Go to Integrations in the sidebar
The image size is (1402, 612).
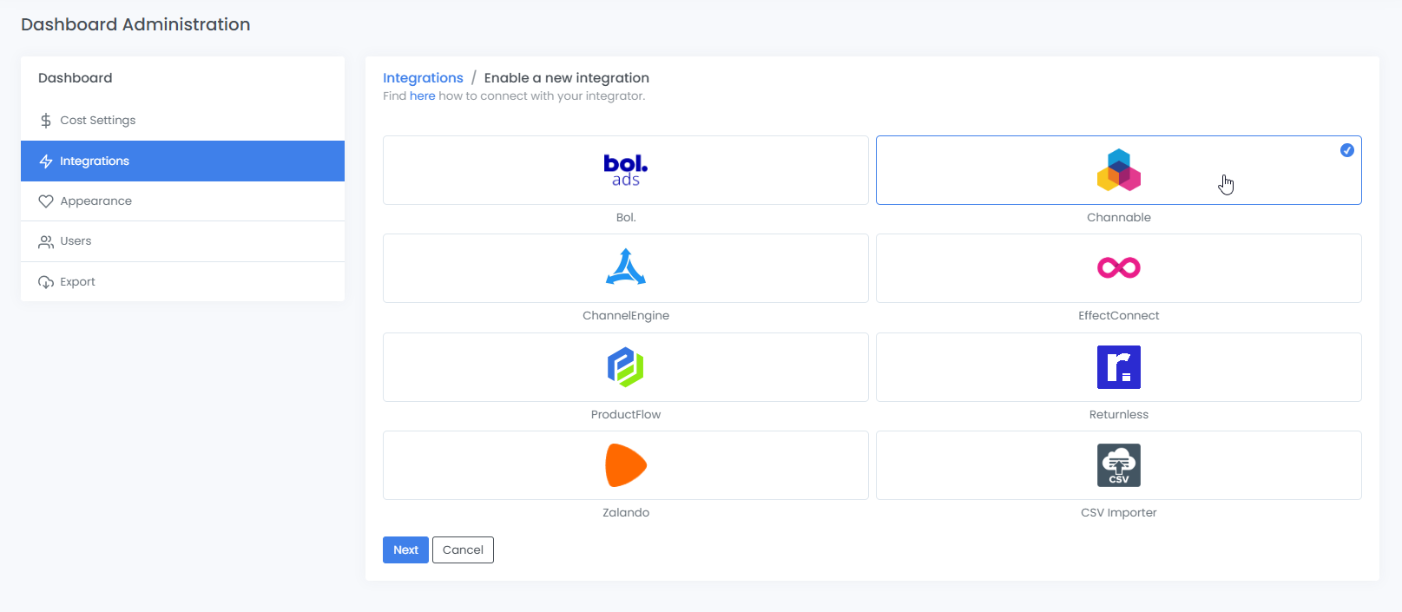pyautogui.click(x=182, y=161)
